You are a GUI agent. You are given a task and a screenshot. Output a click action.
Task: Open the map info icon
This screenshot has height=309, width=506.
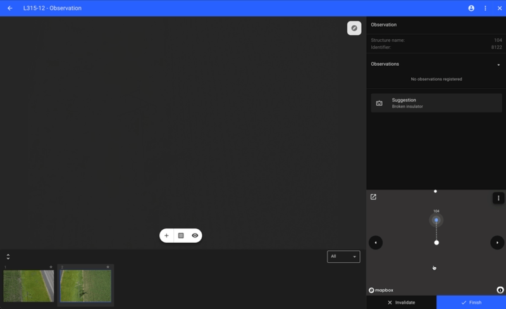pyautogui.click(x=500, y=290)
